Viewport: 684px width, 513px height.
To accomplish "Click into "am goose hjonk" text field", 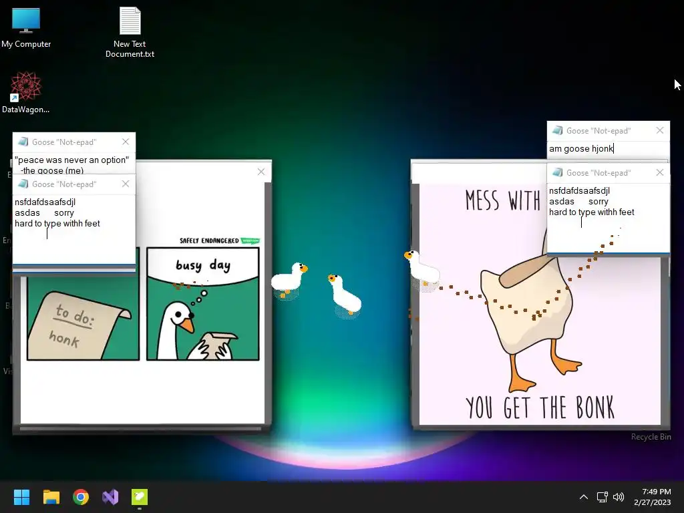I will [608, 149].
